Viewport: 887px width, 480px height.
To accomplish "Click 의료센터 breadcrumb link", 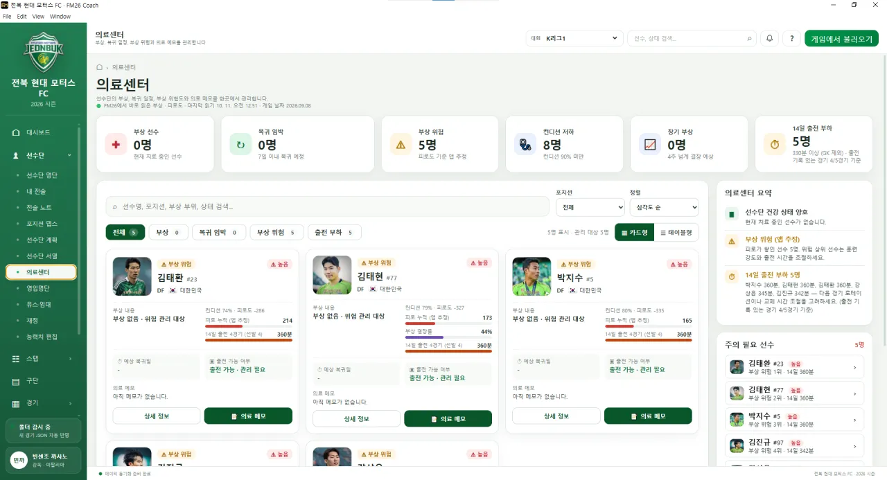I will coord(124,67).
